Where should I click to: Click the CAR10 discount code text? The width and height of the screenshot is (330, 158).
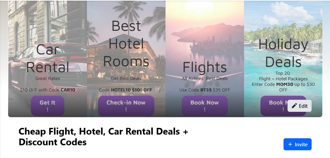[x=68, y=90]
